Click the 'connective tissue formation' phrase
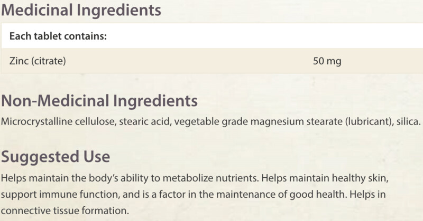 pyautogui.click(x=63, y=210)
